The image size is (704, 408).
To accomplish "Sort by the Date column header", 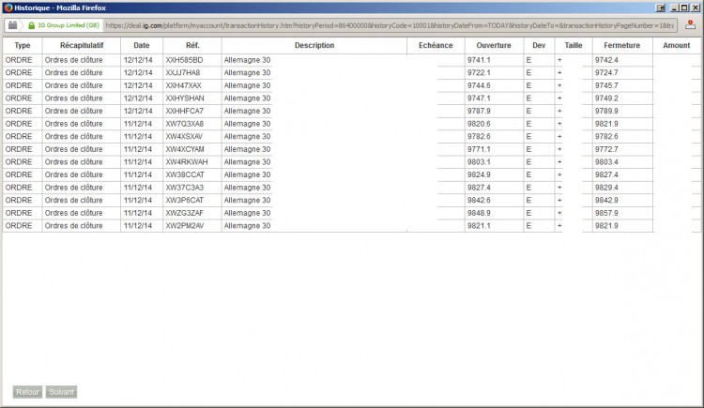I will pyautogui.click(x=142, y=45).
